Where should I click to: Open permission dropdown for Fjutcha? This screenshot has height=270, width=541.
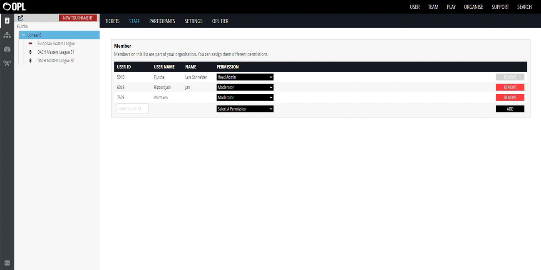point(245,77)
